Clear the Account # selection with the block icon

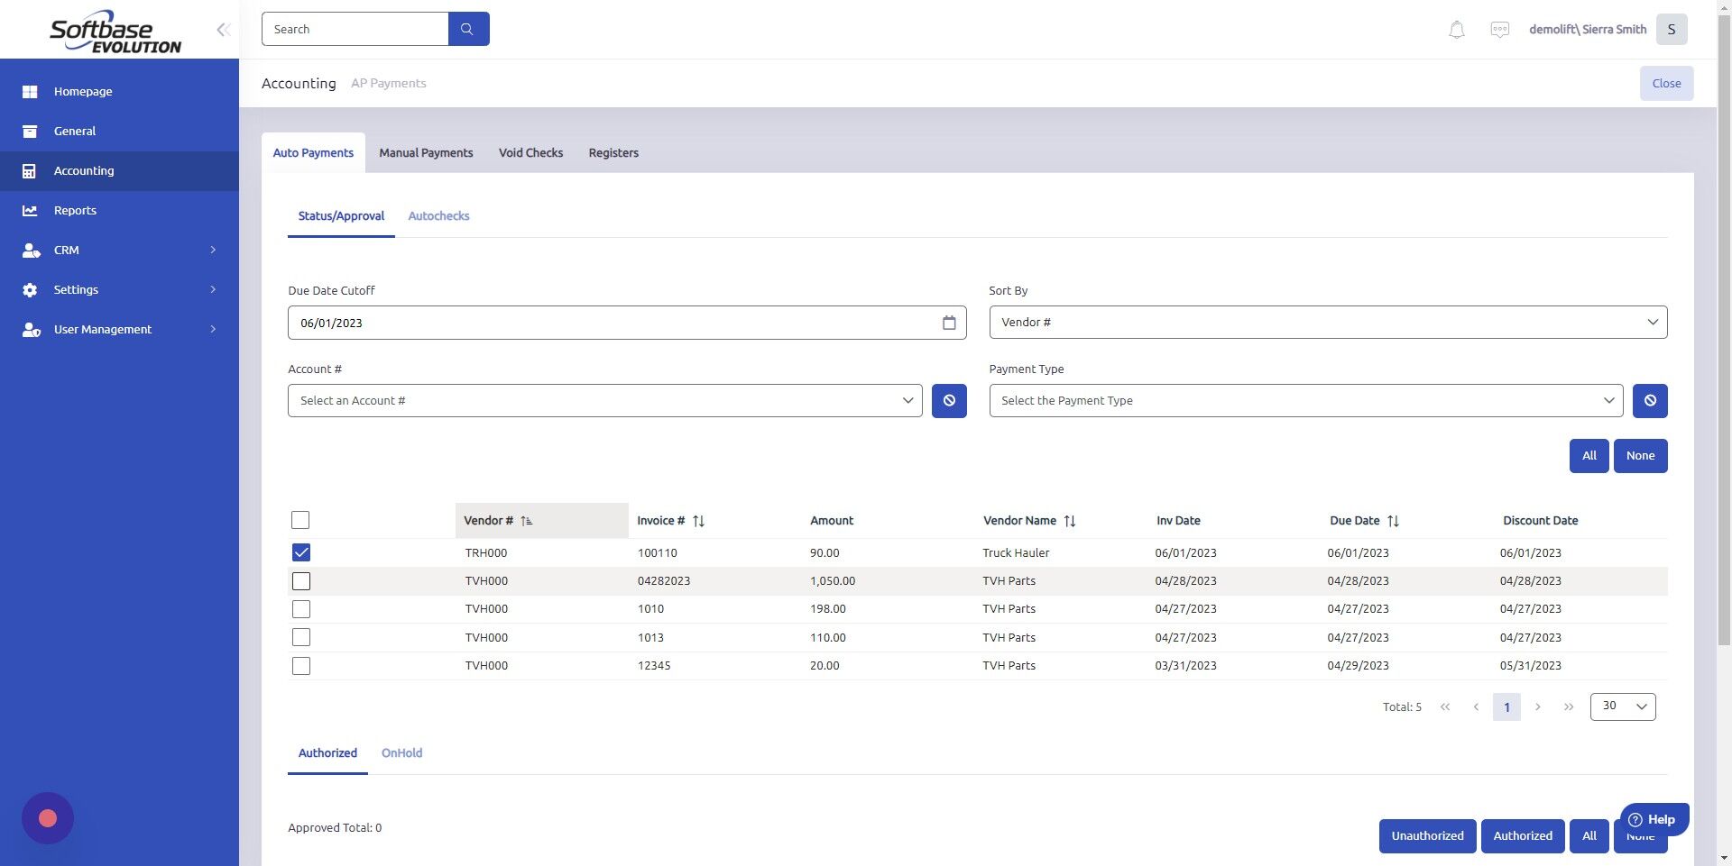948,400
